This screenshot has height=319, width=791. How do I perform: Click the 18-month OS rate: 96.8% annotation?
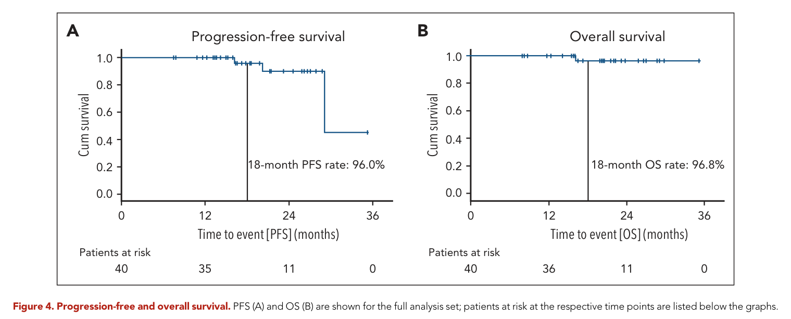click(x=658, y=165)
